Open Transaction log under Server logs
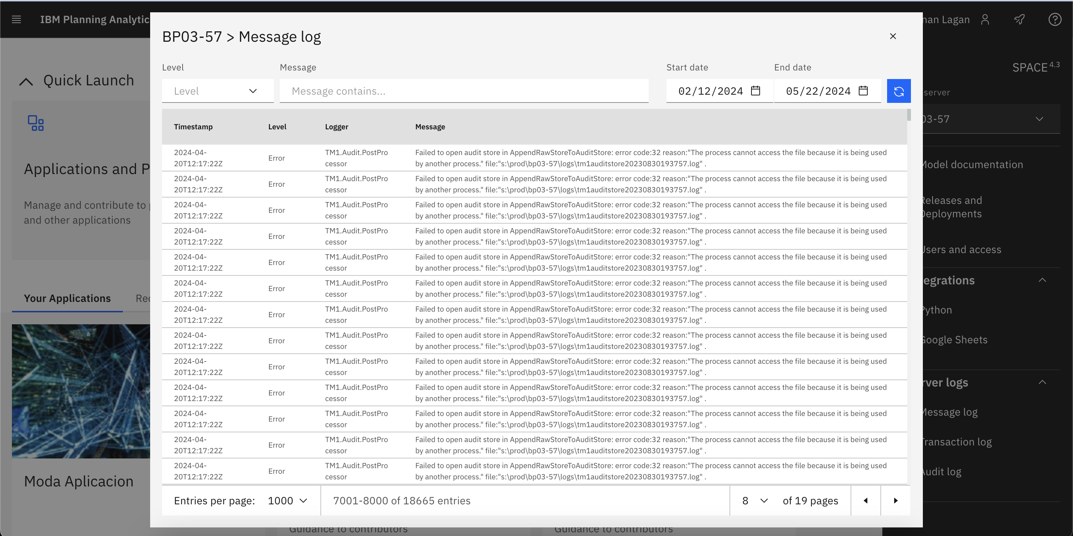This screenshot has height=536, width=1073. coord(956,442)
